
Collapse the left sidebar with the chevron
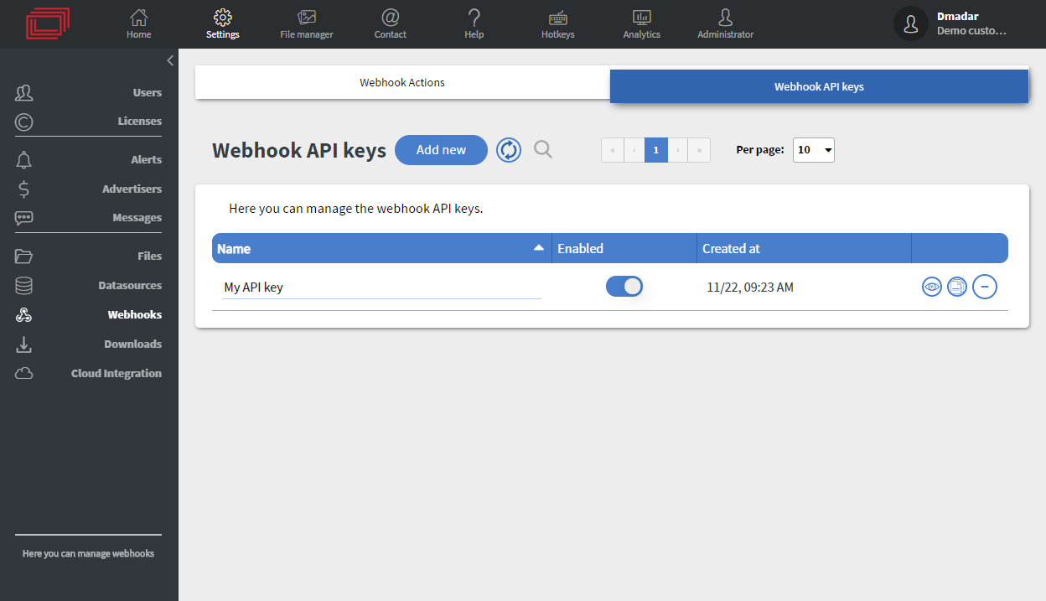[x=169, y=60]
